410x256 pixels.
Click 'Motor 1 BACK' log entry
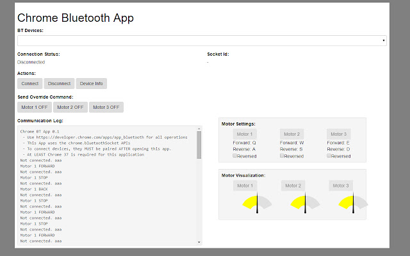click(34, 189)
